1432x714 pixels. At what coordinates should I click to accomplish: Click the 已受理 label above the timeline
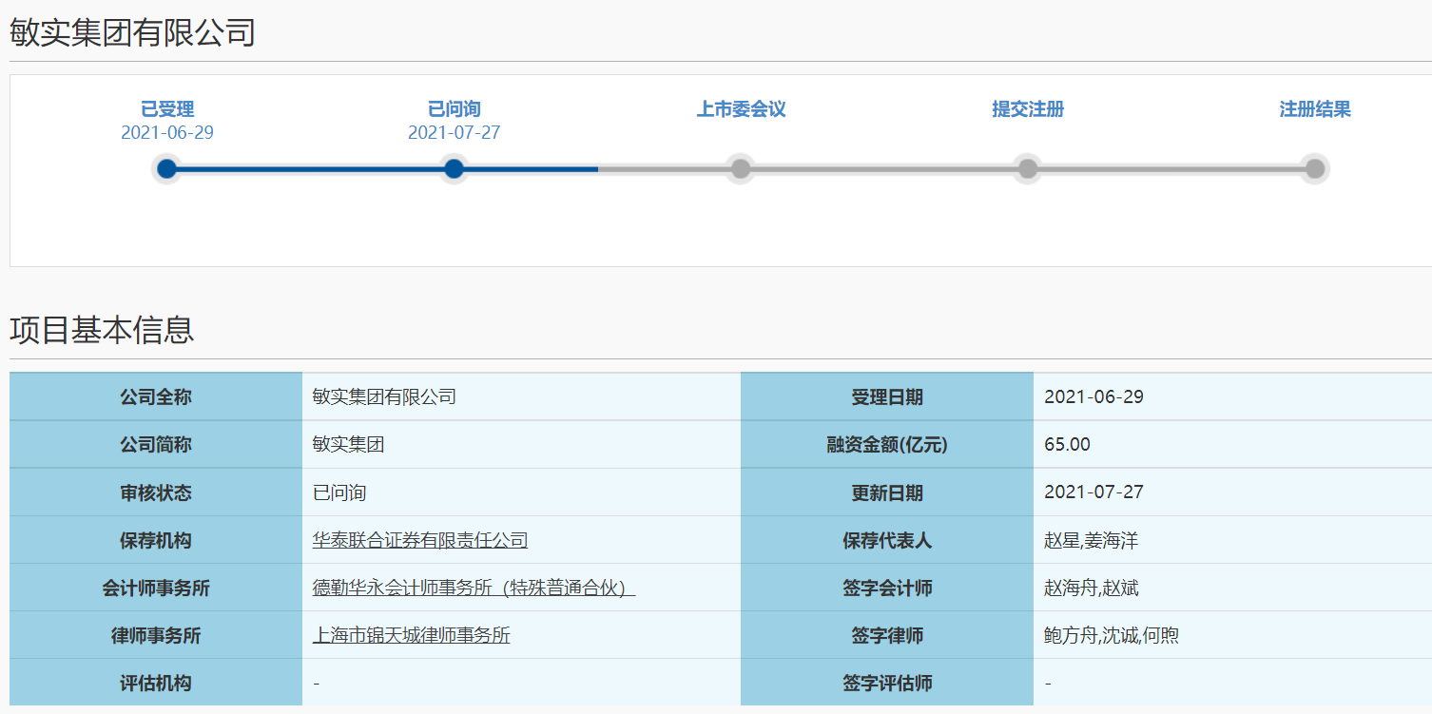(167, 109)
